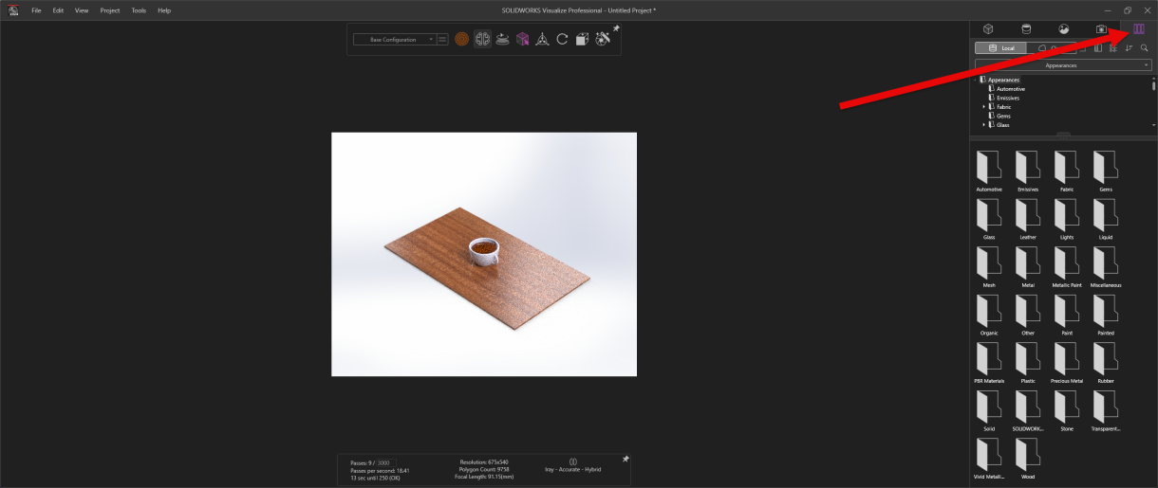Click the circular reset camera icon
This screenshot has height=488, width=1158.
pos(562,40)
